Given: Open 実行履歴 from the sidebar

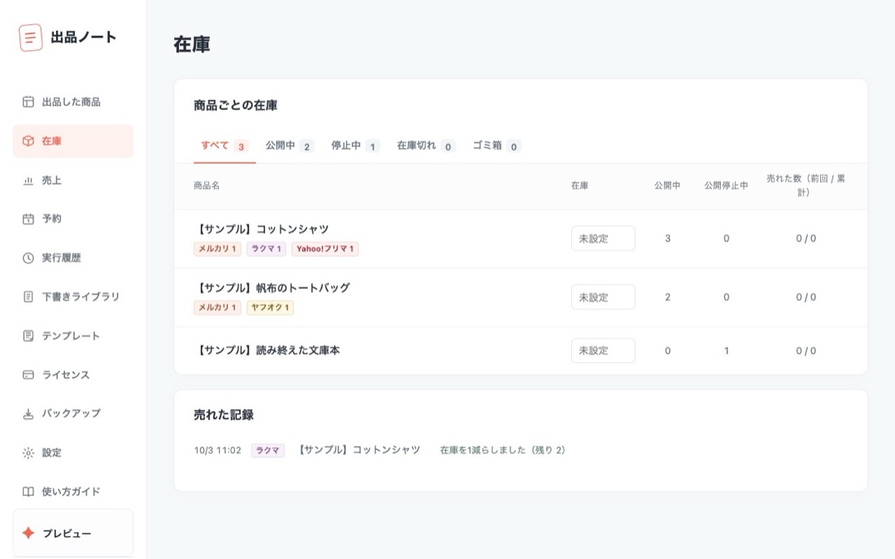Looking at the screenshot, I should tap(73, 258).
